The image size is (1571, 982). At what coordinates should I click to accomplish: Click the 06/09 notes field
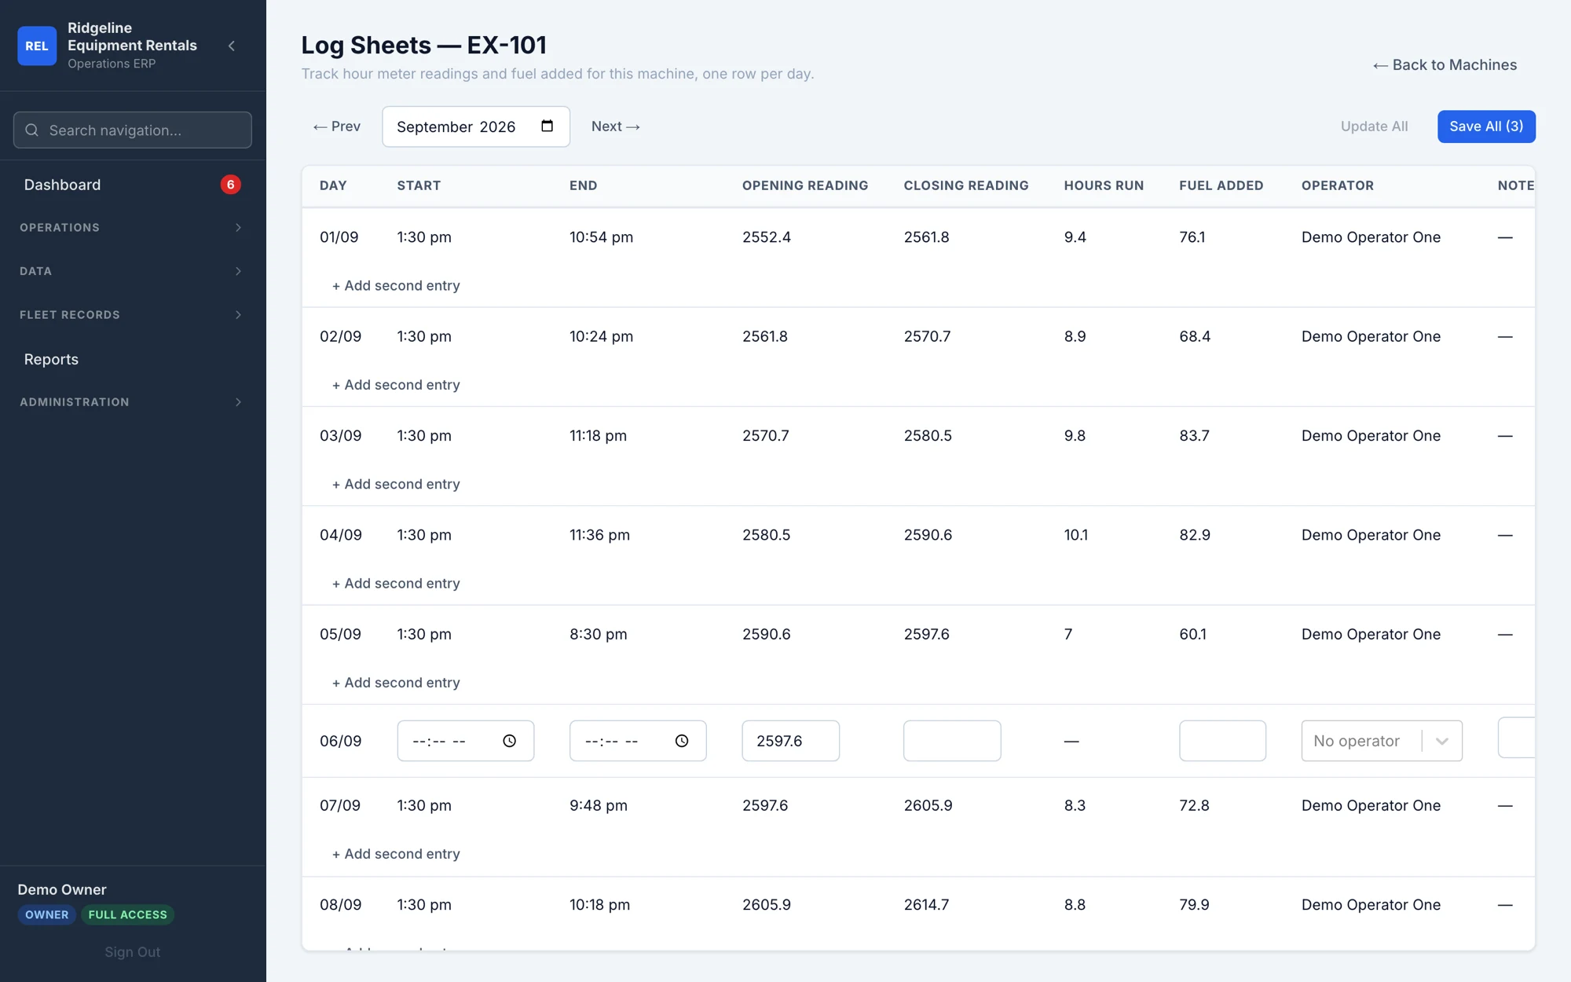pos(1517,738)
